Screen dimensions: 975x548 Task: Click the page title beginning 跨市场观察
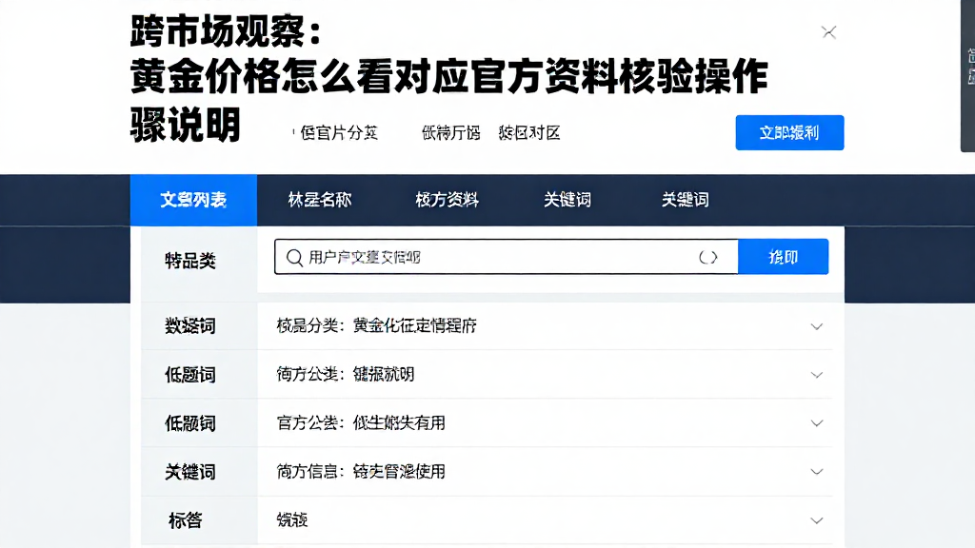coord(449,78)
